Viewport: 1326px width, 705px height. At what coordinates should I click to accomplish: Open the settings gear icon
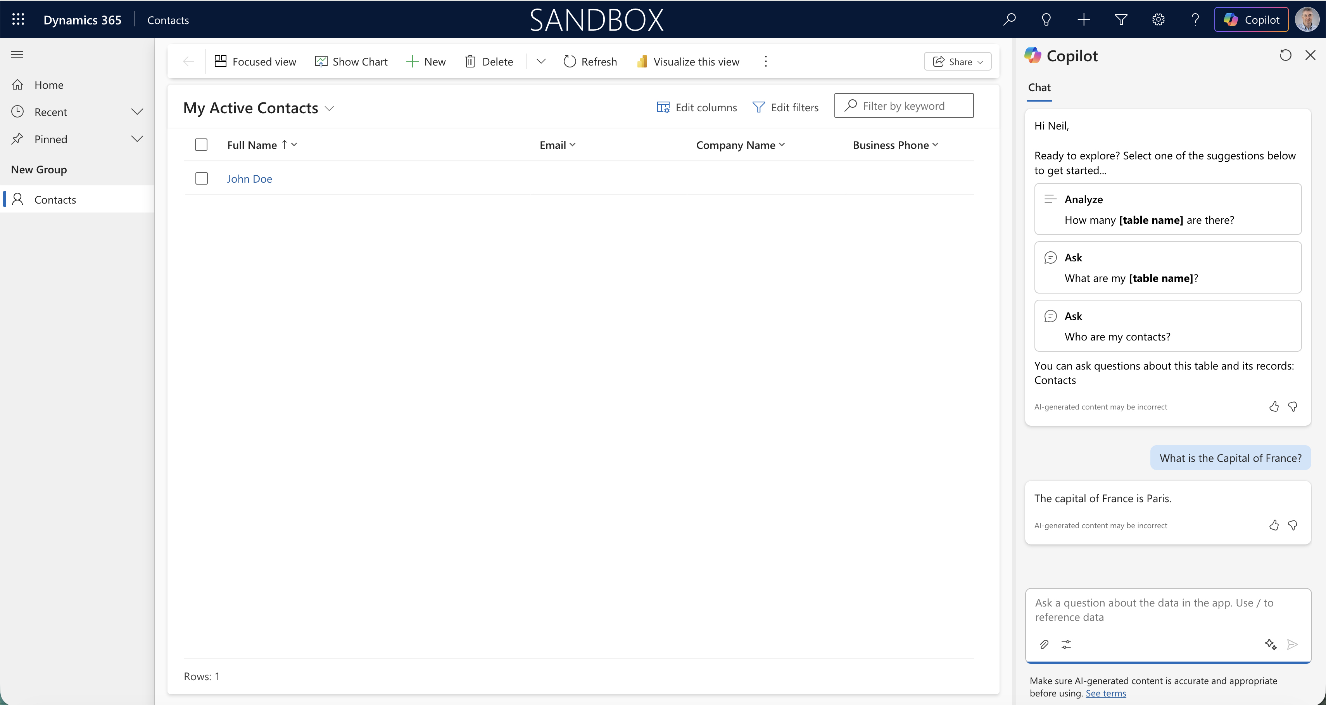tap(1158, 19)
